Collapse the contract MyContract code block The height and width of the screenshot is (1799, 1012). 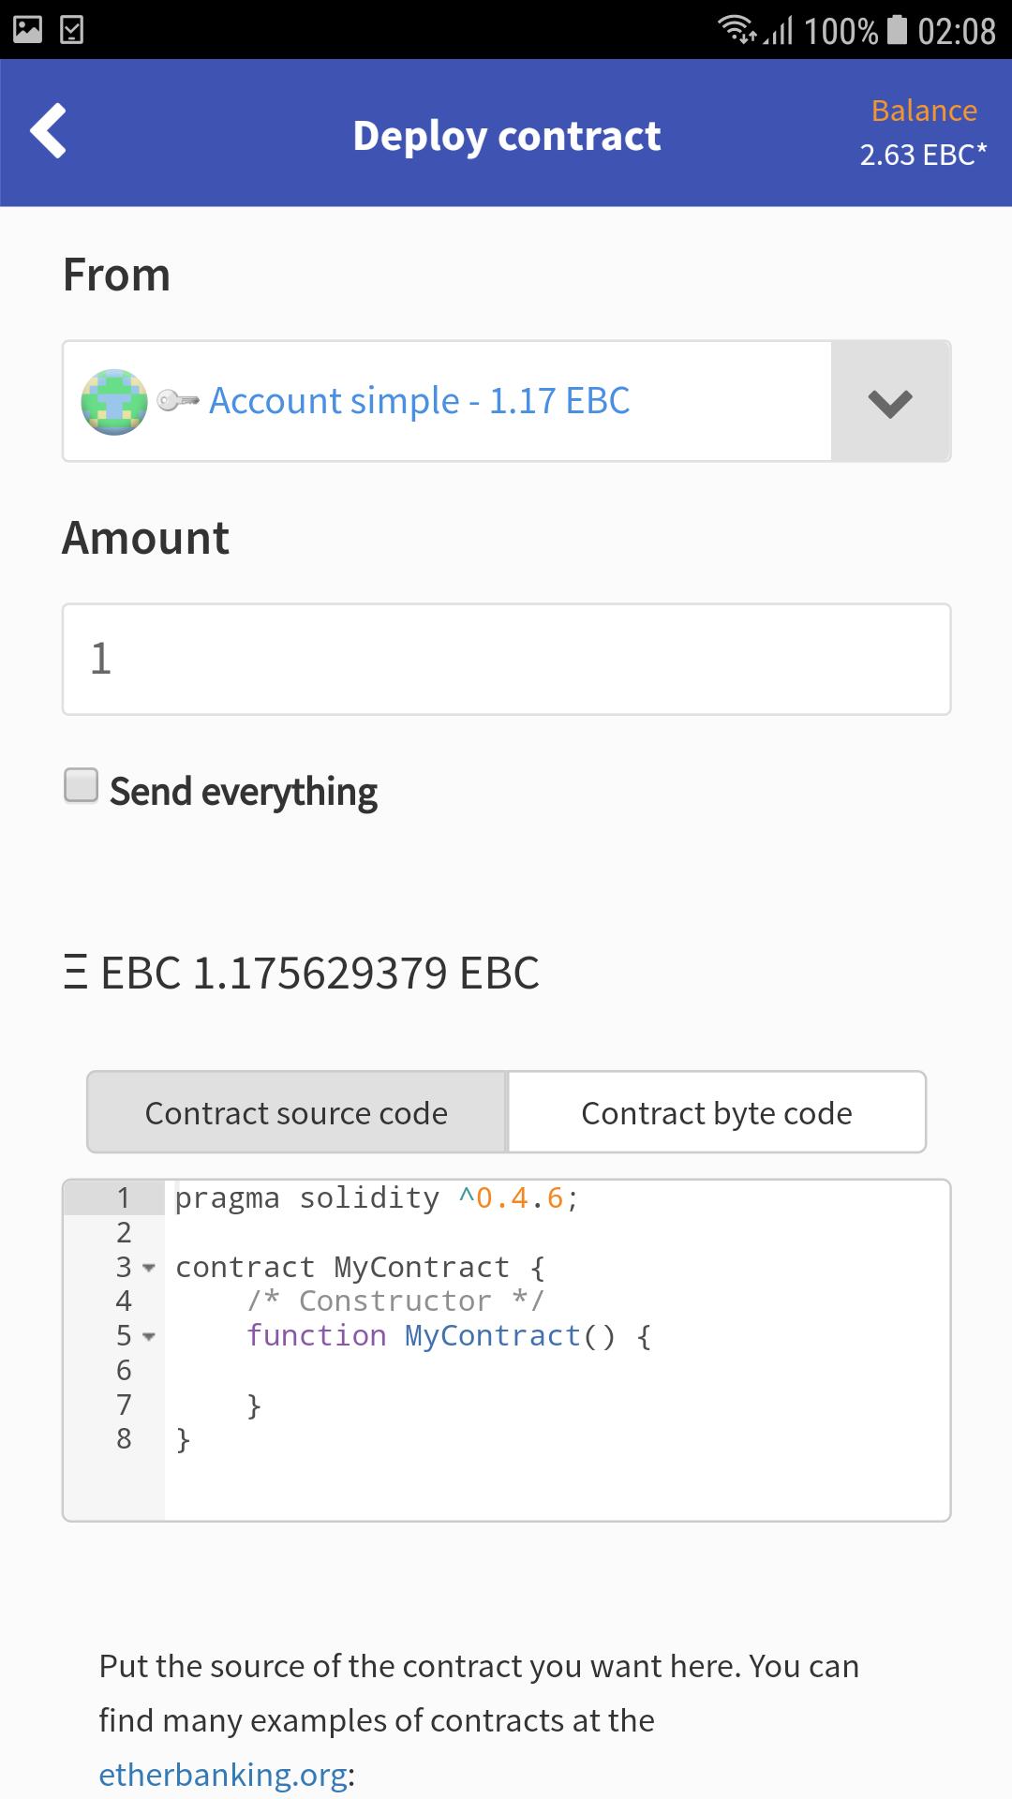[148, 1269]
